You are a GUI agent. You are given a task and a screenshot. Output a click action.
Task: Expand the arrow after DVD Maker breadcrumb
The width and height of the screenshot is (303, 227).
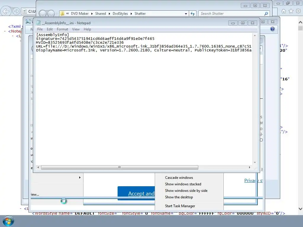coord(92,14)
